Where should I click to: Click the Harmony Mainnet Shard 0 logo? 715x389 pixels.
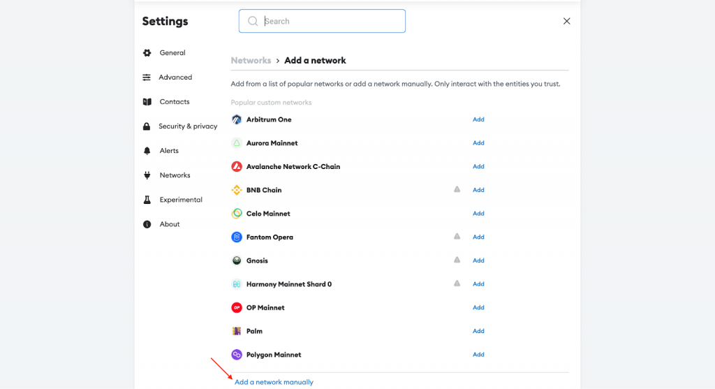[x=237, y=284]
